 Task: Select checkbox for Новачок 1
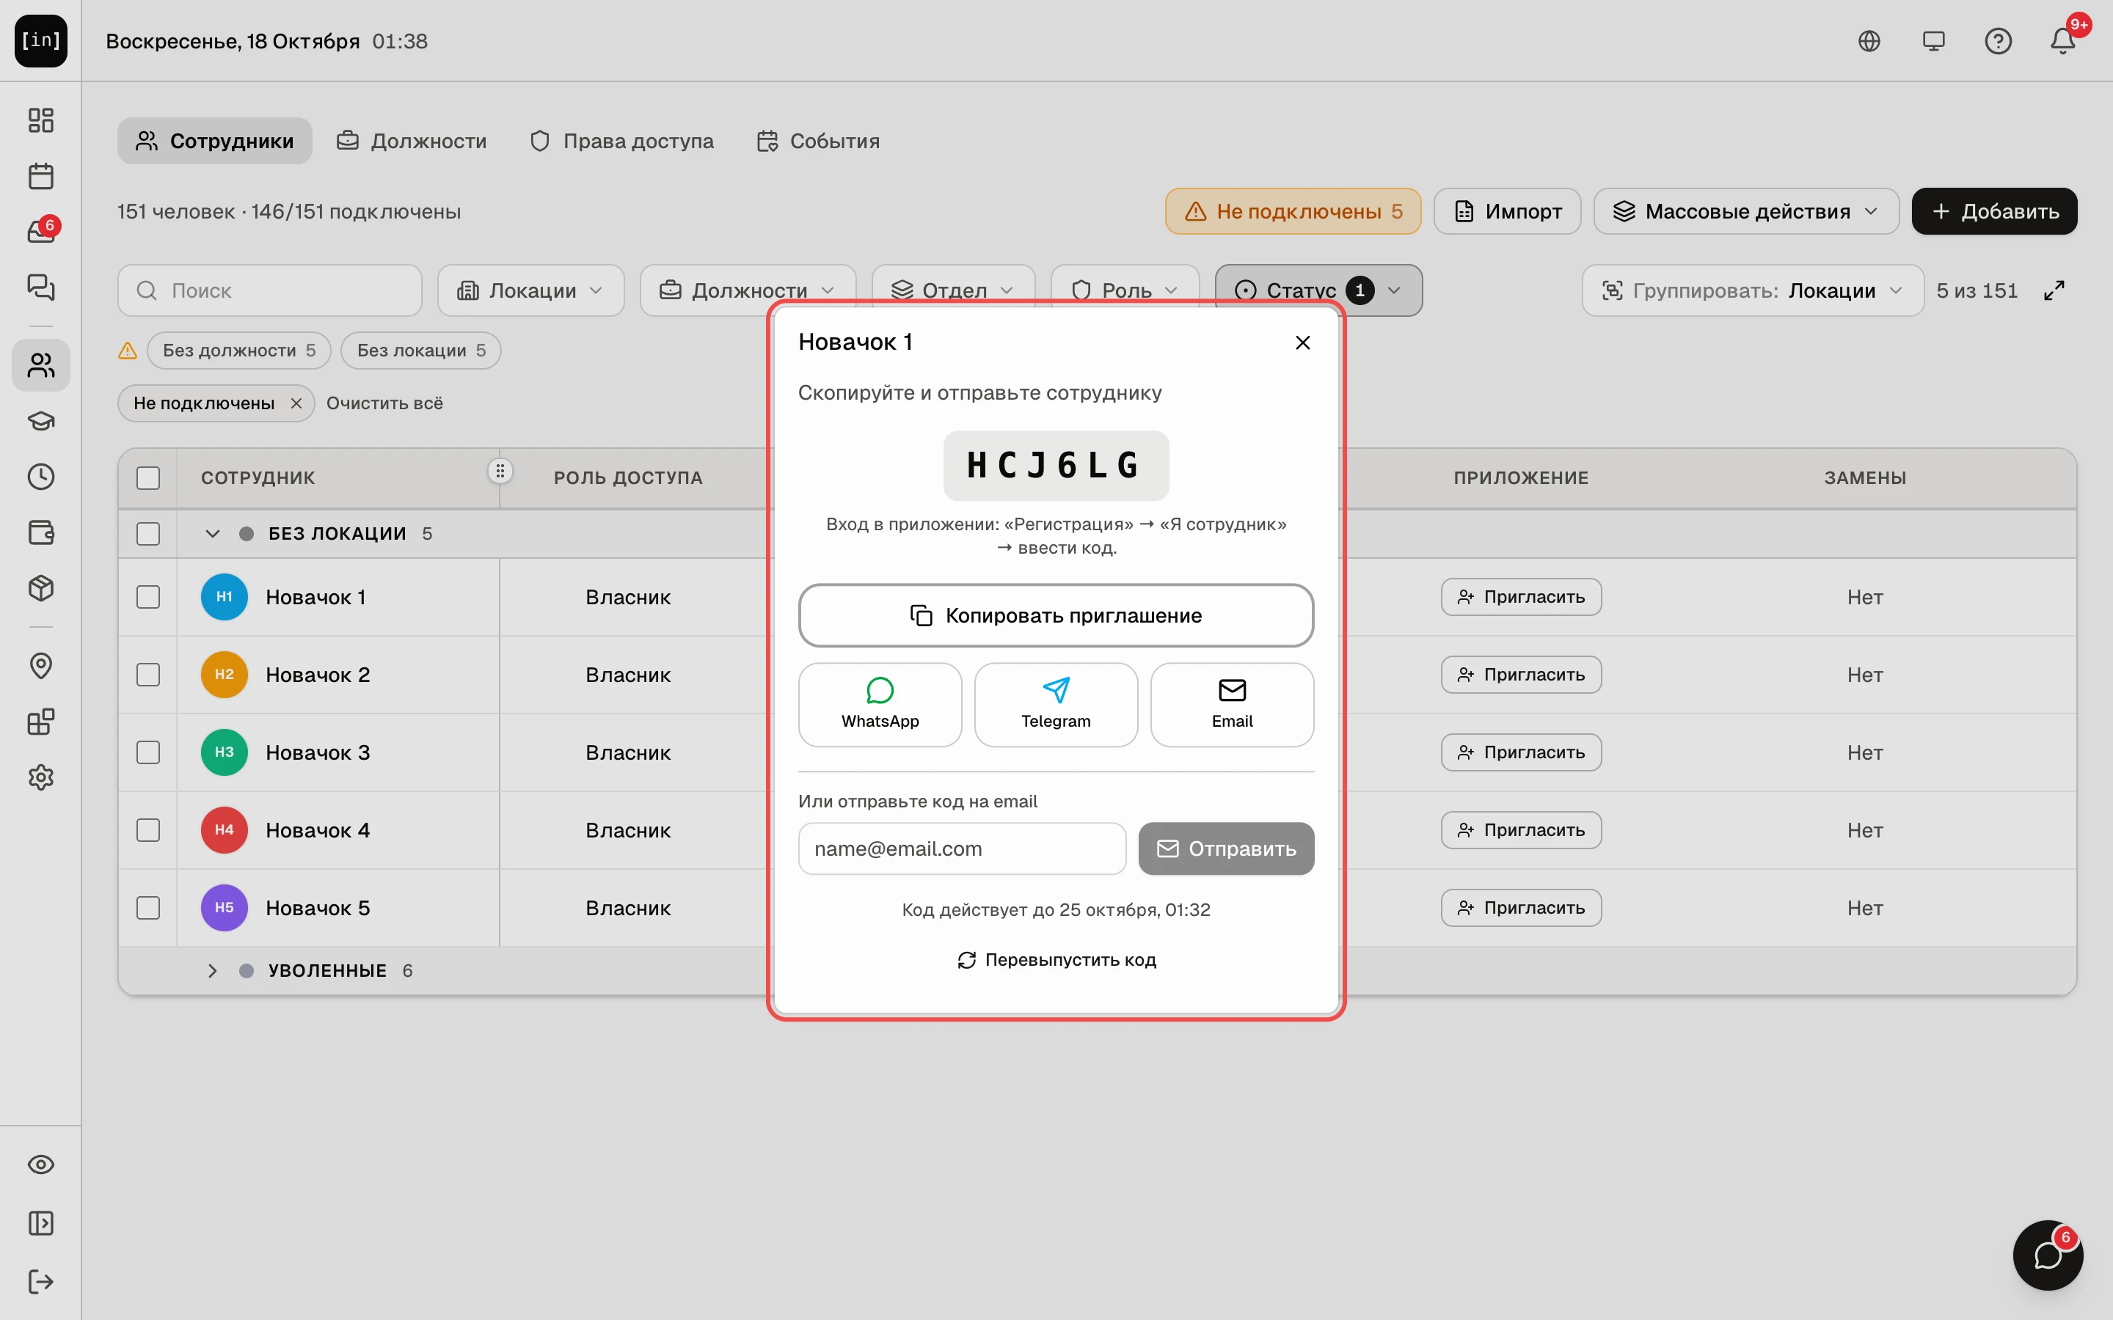(148, 597)
